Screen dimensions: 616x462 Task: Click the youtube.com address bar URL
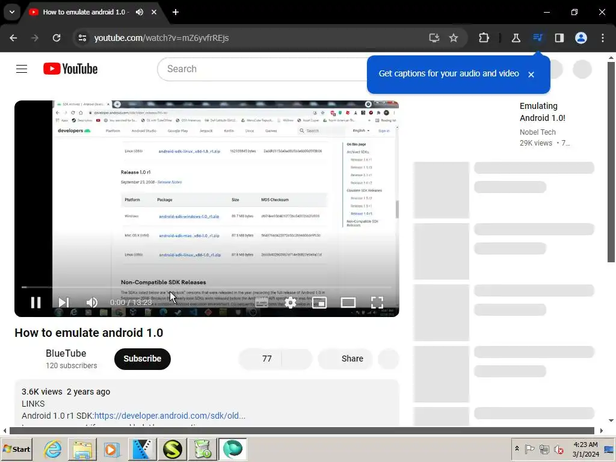click(161, 38)
